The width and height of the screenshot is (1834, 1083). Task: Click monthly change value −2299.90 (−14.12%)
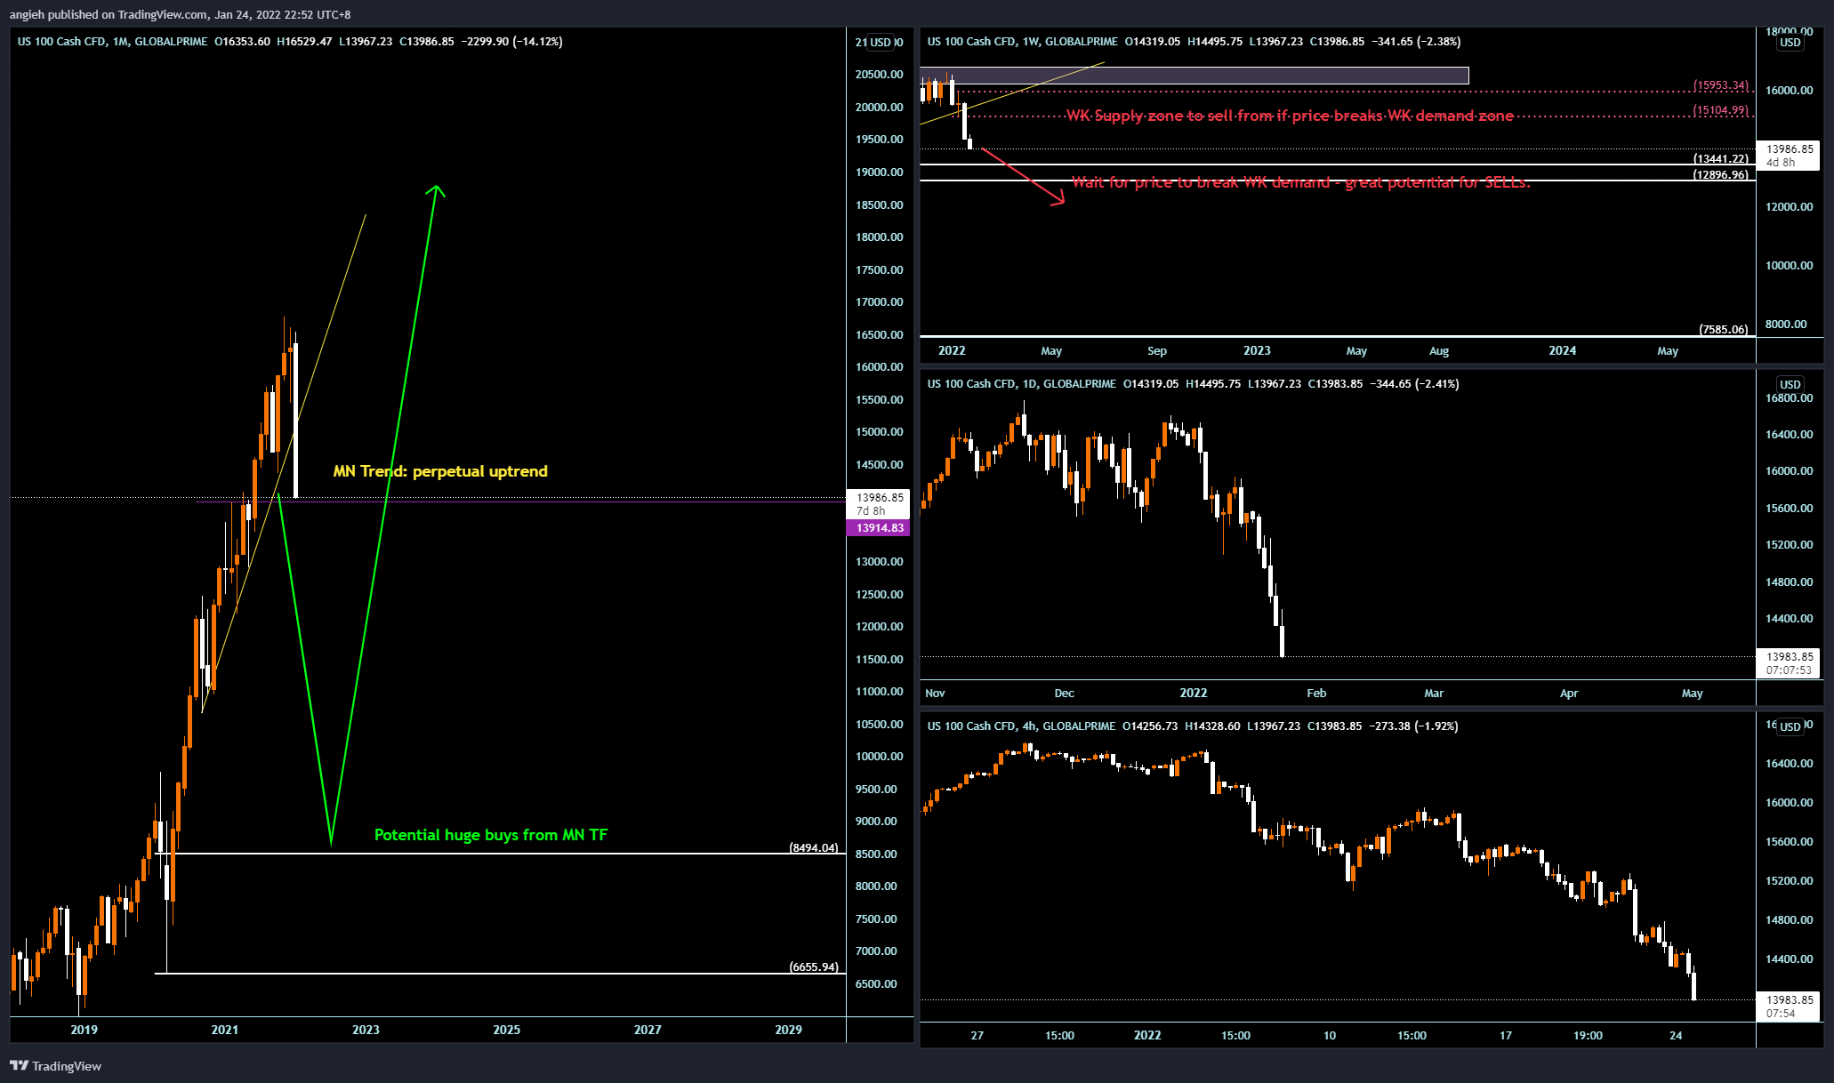(512, 42)
